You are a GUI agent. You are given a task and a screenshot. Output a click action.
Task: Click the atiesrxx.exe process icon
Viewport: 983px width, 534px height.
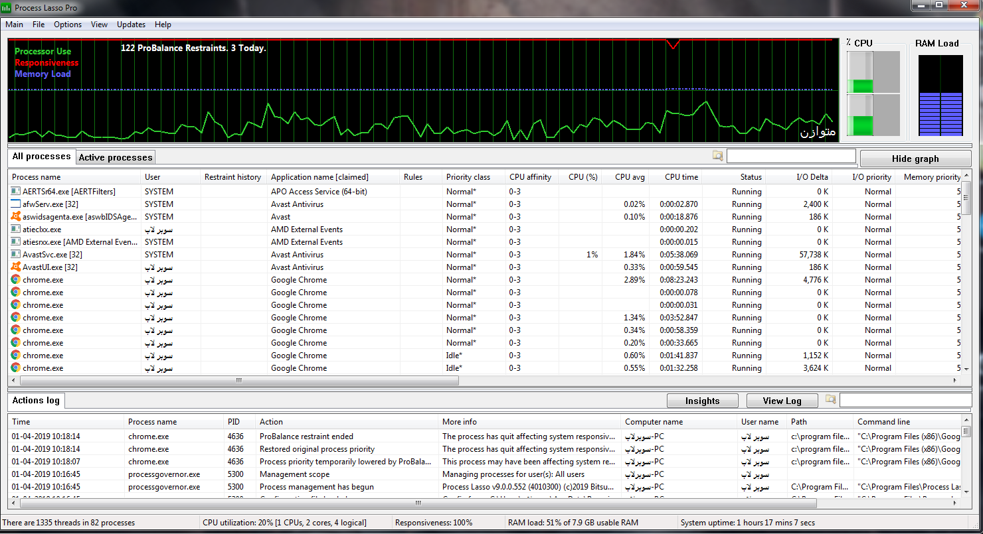[x=16, y=241]
